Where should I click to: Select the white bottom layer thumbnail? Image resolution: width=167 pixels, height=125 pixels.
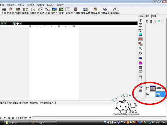(153, 94)
